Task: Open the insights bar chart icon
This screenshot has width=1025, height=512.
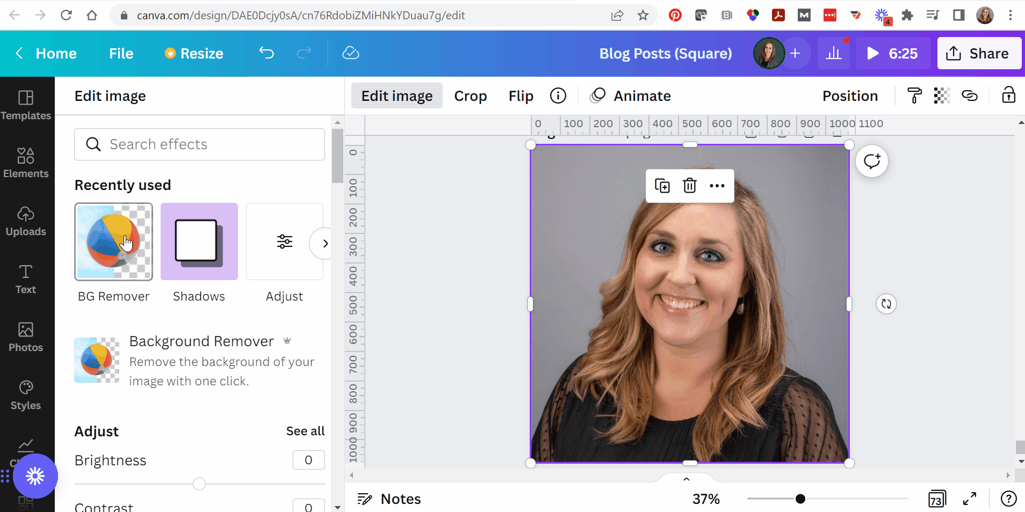Action: tap(834, 53)
